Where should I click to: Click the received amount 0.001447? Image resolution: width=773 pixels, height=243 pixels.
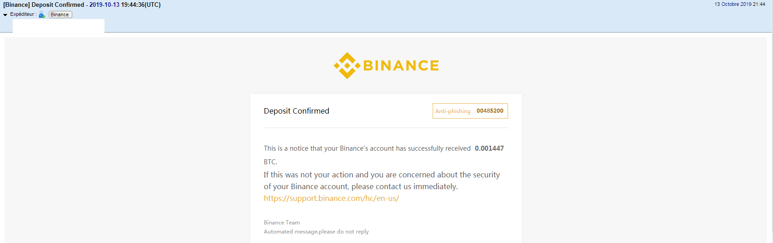click(x=489, y=148)
